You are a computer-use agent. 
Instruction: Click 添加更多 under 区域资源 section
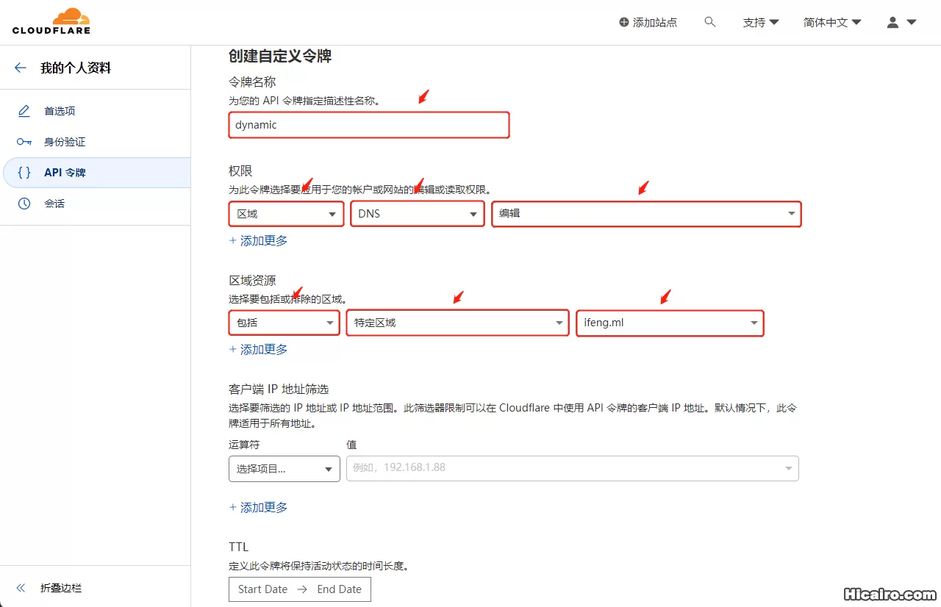pyautogui.click(x=258, y=349)
